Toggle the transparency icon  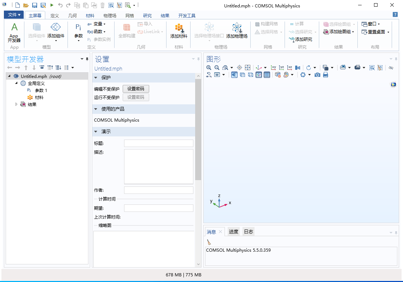point(243,75)
